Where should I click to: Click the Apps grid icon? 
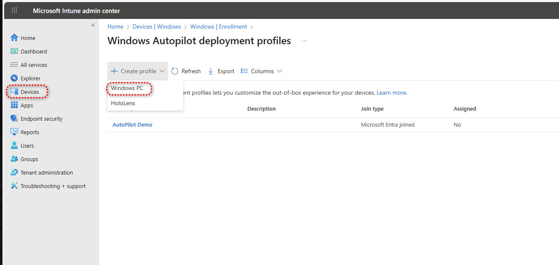pyautogui.click(x=14, y=105)
